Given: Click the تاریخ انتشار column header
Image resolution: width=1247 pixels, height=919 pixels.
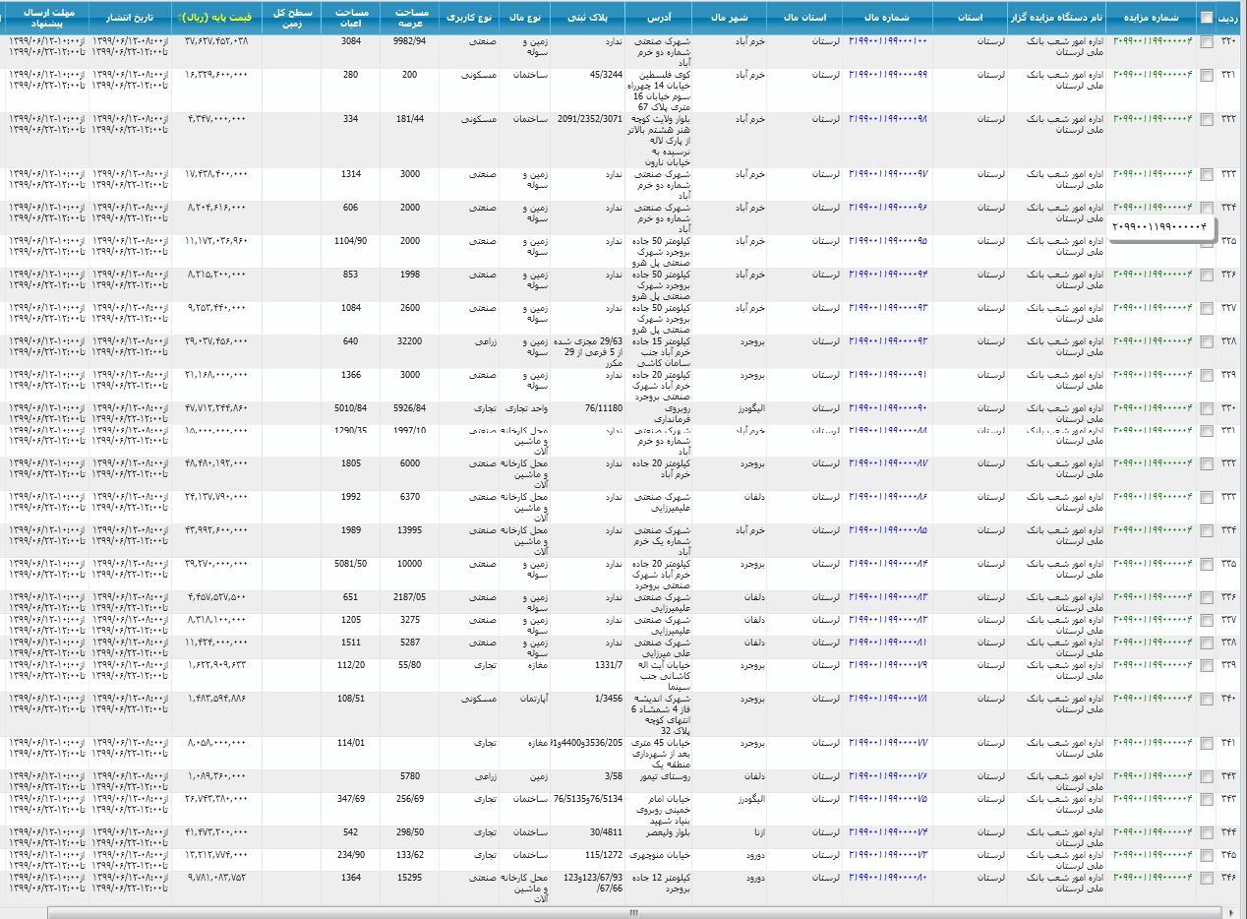Looking at the screenshot, I should tap(130, 18).
